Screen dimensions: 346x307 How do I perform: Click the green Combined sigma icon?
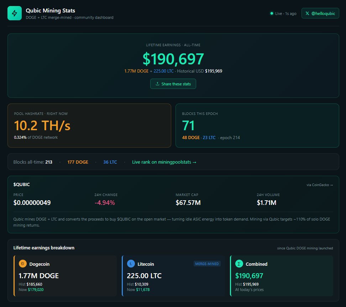point(239,264)
